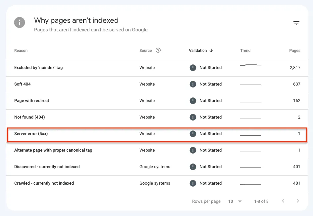Go to previous page of results

[283, 201]
